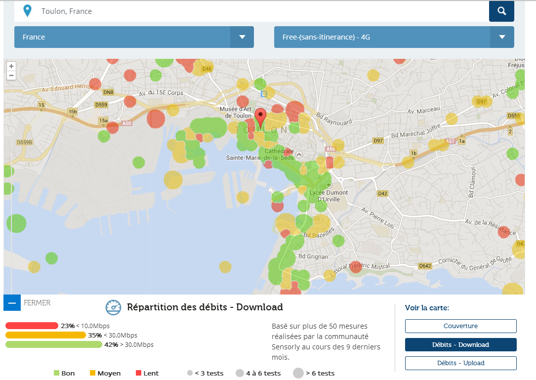Image resolution: width=536 pixels, height=380 pixels.
Task: Show the Débits - Upload map
Action: (460, 363)
